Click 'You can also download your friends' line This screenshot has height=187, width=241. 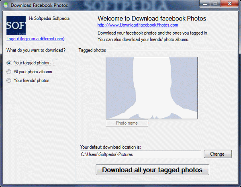pos(143,39)
